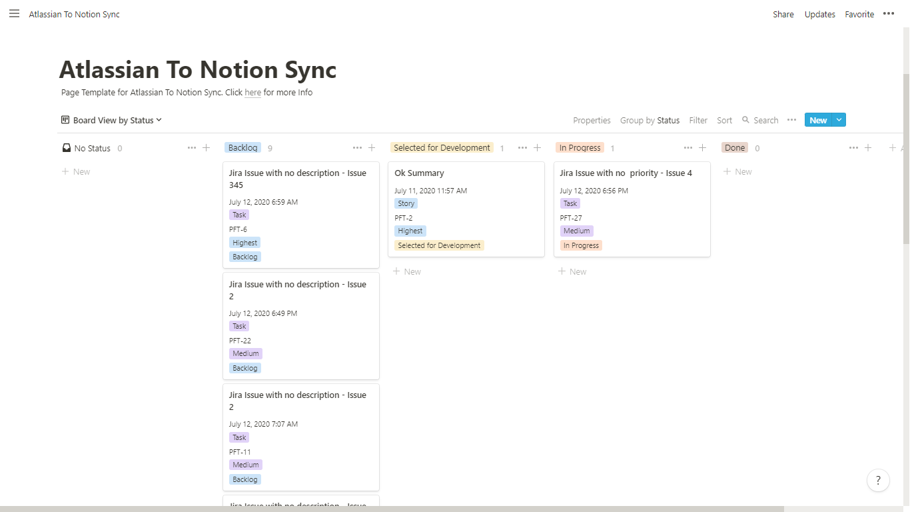
Task: Click the blue New button
Action: point(819,120)
